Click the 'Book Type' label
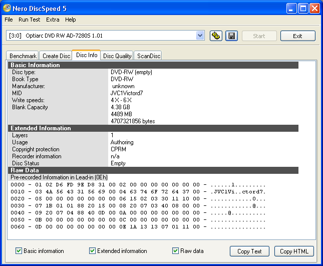The height and width of the screenshot is (266, 323). tap(25, 79)
